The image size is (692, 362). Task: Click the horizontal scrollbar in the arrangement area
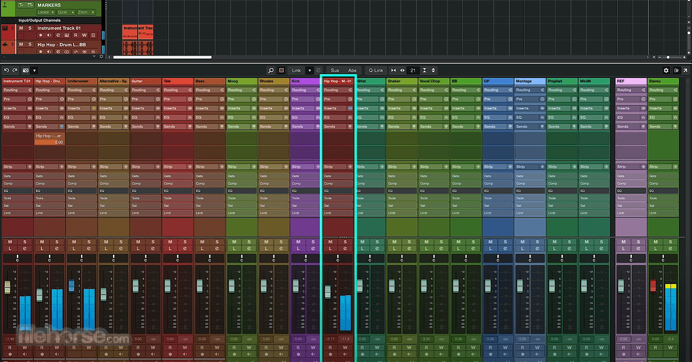(162, 57)
